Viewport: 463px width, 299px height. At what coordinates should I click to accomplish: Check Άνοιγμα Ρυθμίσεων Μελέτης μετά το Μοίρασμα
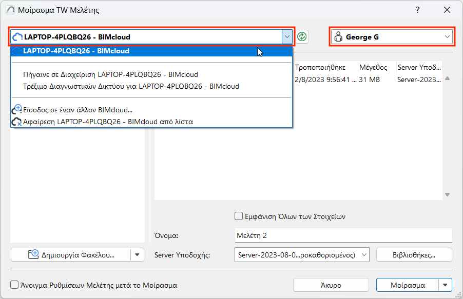coord(15,285)
